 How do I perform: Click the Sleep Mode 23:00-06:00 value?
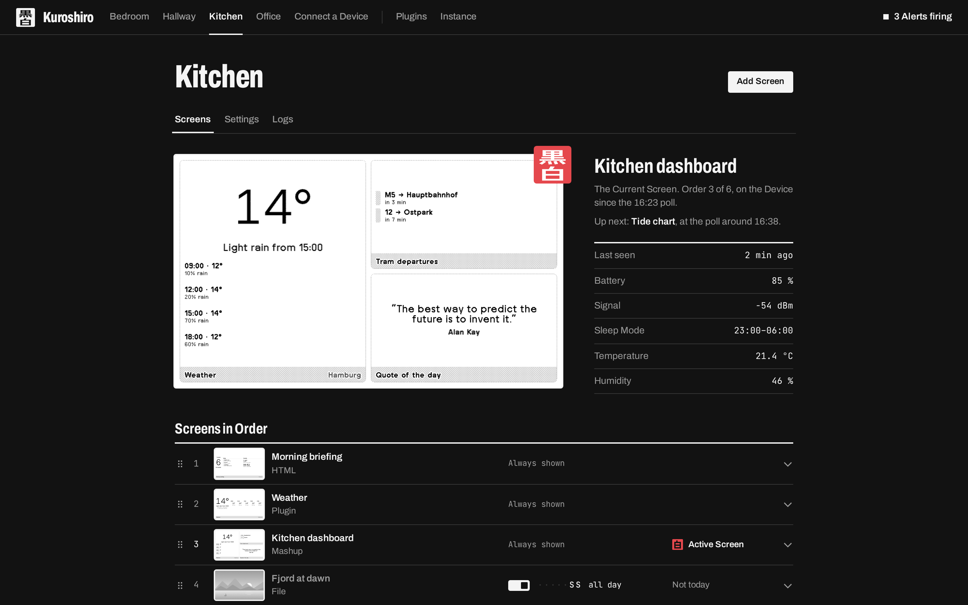tap(763, 330)
